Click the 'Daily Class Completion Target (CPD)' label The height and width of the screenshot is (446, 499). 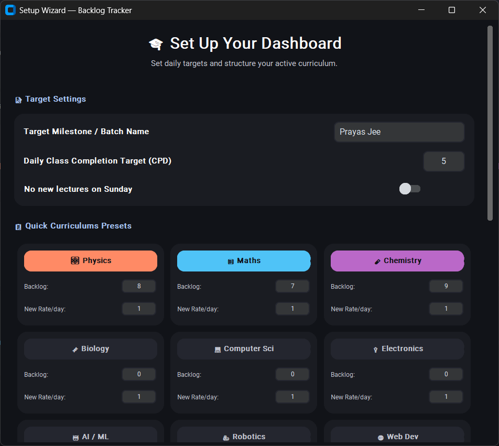click(x=97, y=161)
